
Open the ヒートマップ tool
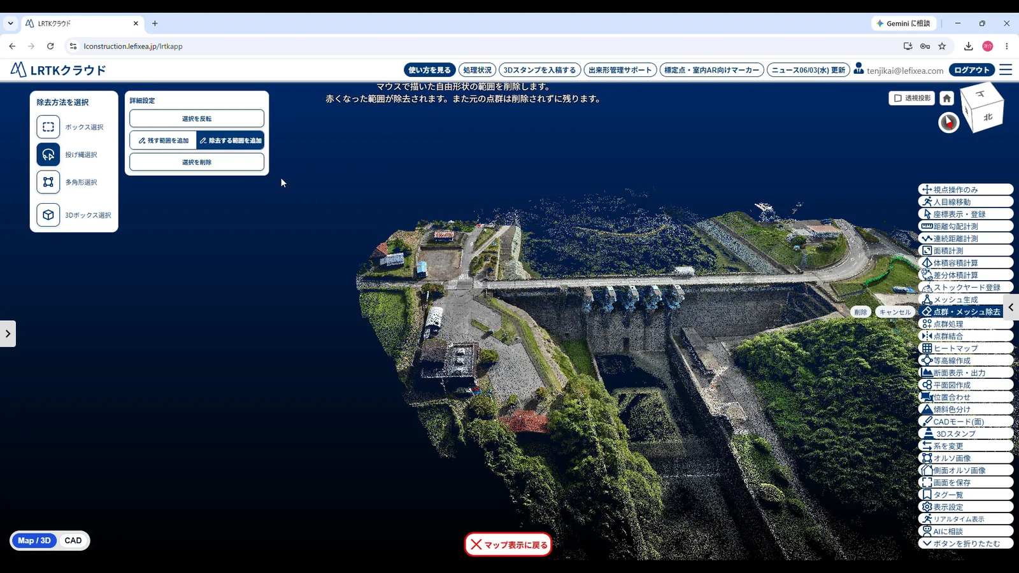click(966, 348)
